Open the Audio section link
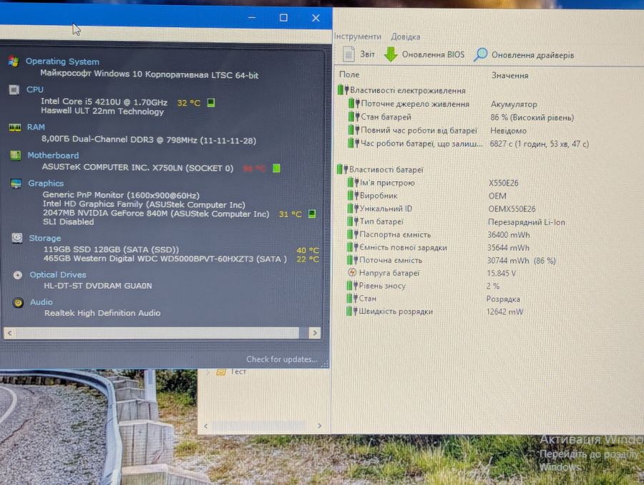Viewport: 644px width, 485px height. tap(41, 302)
